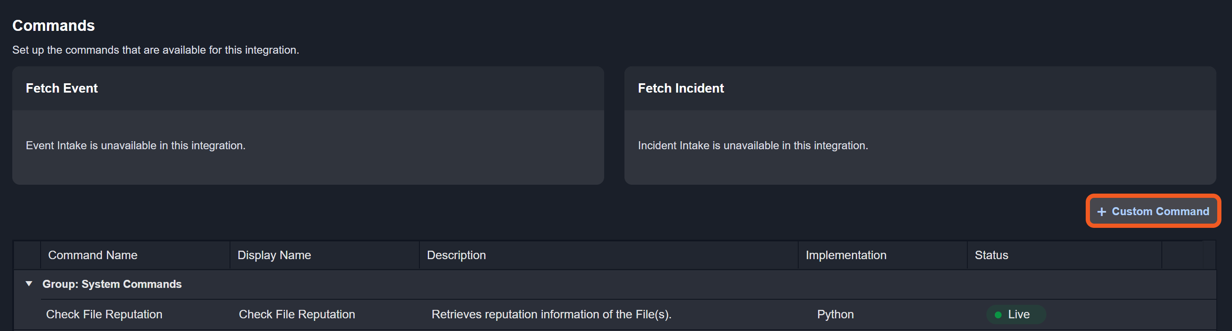Click the Live status badge
Viewport: 1232px width, 331px height.
(1016, 314)
